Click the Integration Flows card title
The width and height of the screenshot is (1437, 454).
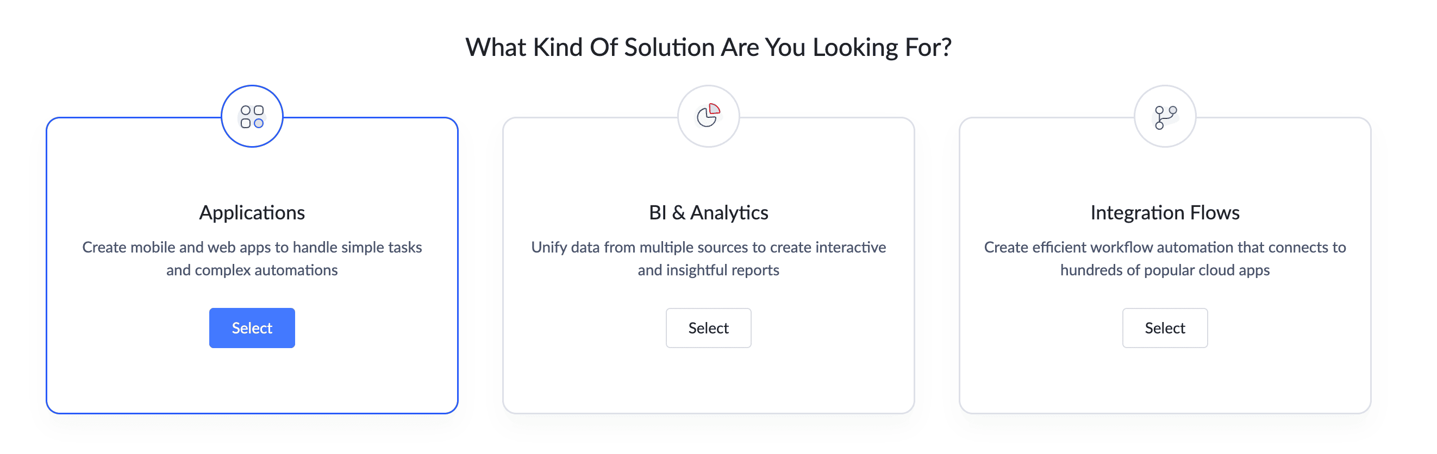pyautogui.click(x=1165, y=212)
